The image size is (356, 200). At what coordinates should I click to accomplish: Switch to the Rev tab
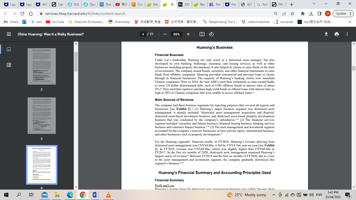(200, 4)
